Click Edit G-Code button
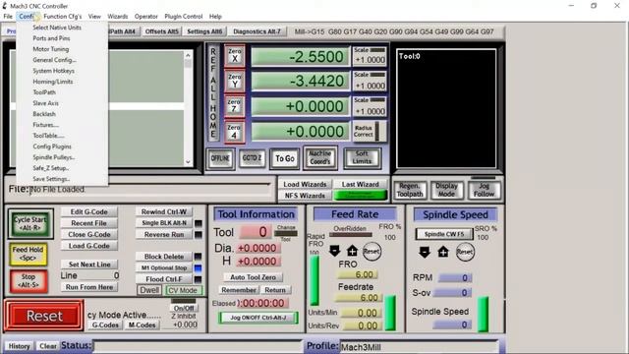Screen dimensions: 629x354 click(x=89, y=211)
